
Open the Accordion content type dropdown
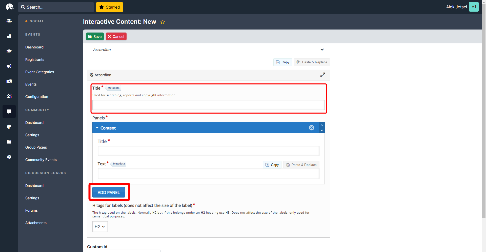click(x=208, y=49)
